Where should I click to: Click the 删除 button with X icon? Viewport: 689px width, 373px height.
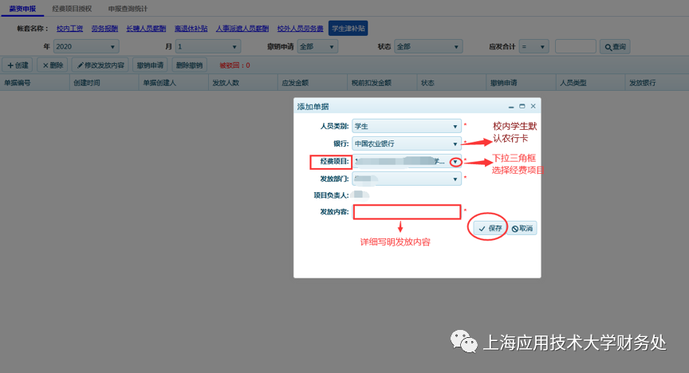coord(53,65)
